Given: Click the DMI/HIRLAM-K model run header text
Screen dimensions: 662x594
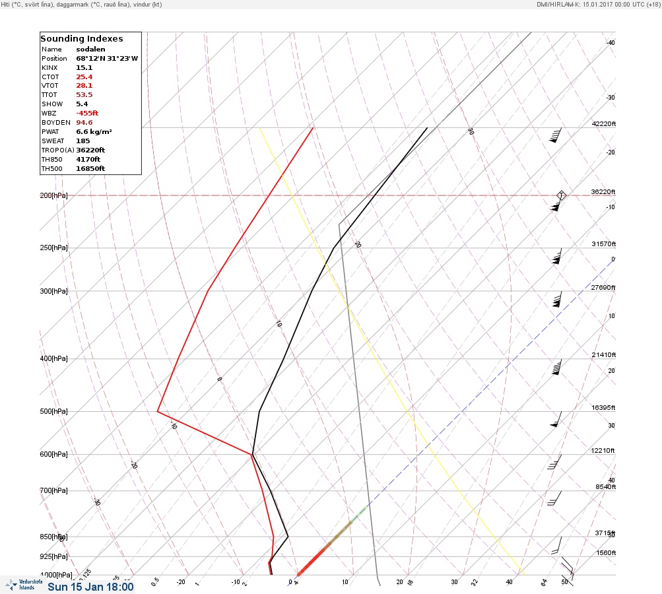Looking at the screenshot, I should tap(598, 5).
